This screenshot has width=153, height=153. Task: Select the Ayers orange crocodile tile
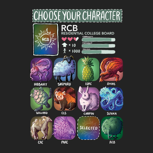point(112,70)
